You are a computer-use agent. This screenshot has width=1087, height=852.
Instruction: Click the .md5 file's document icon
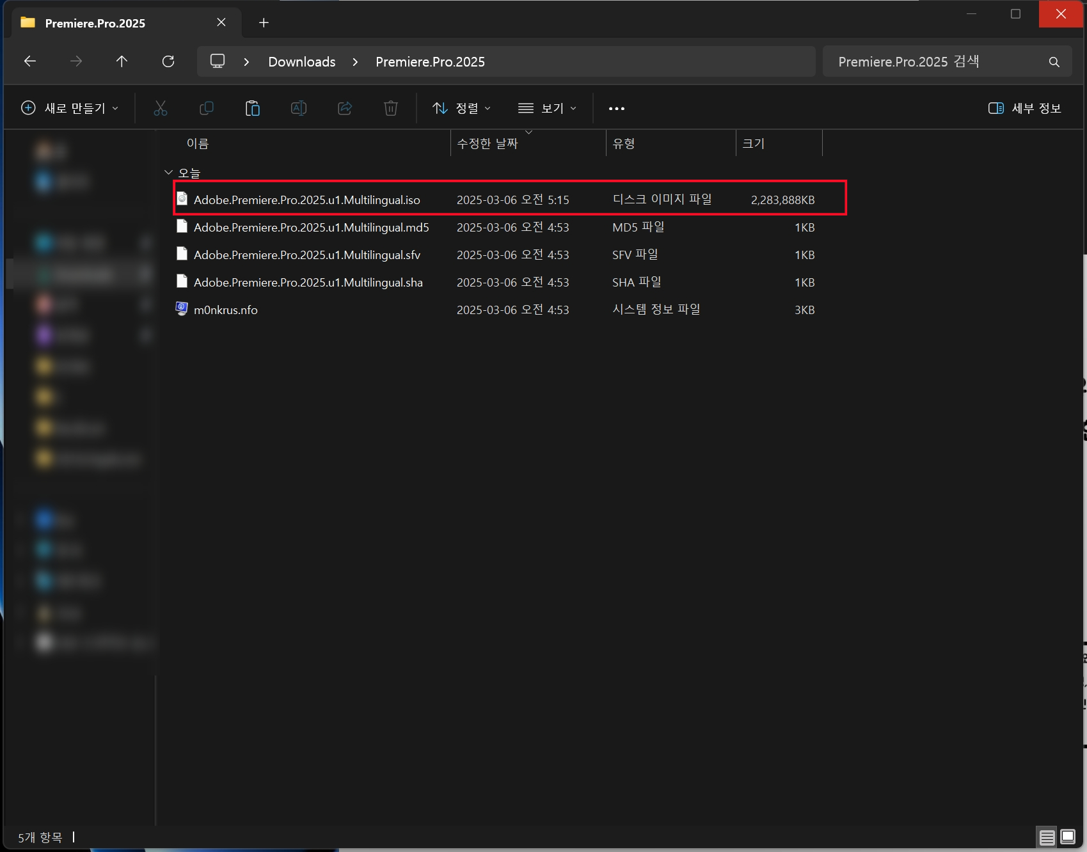(182, 226)
